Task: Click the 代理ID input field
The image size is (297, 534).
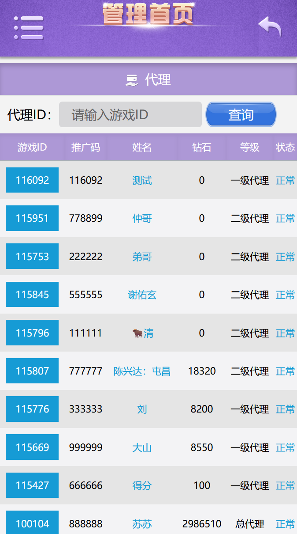Action: (x=130, y=115)
